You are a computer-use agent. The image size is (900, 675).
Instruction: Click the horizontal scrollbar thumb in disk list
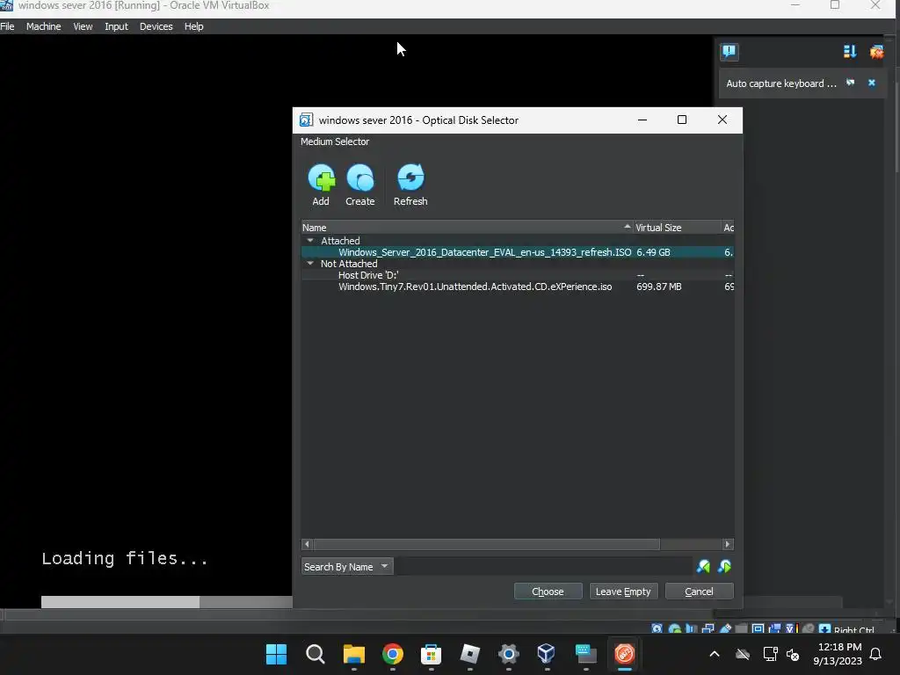click(486, 543)
